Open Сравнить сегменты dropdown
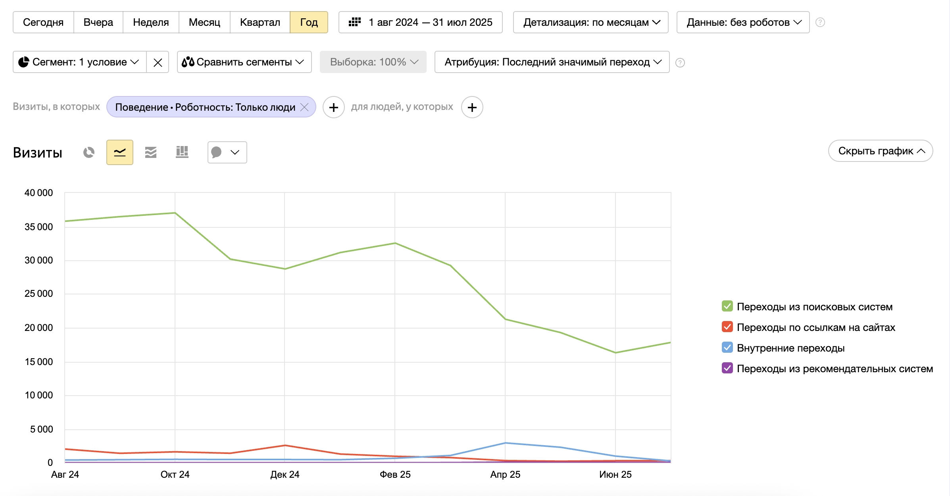 [244, 62]
